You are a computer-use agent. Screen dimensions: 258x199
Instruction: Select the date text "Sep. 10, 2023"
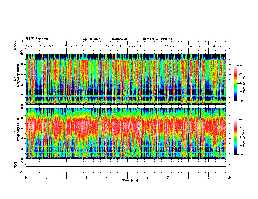tap(91, 39)
